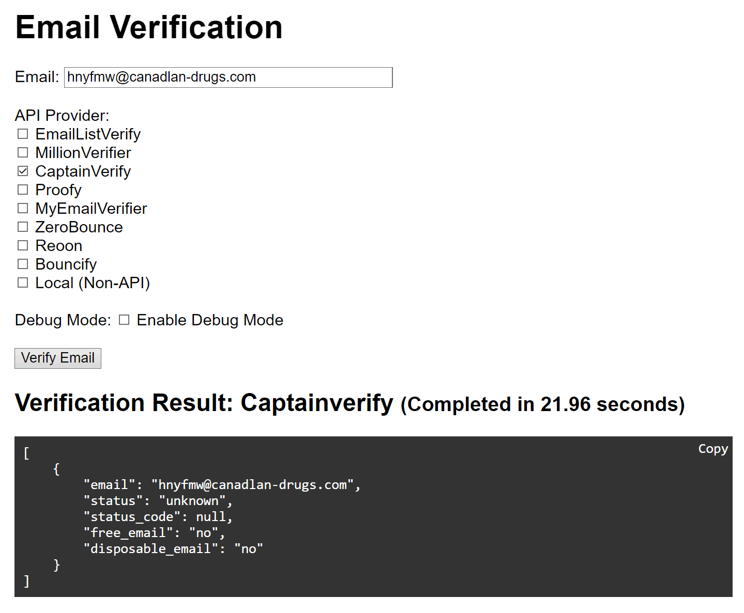Click the "Enable Debug Mode" label text
Image resolution: width=744 pixels, height=613 pixels.
(210, 320)
